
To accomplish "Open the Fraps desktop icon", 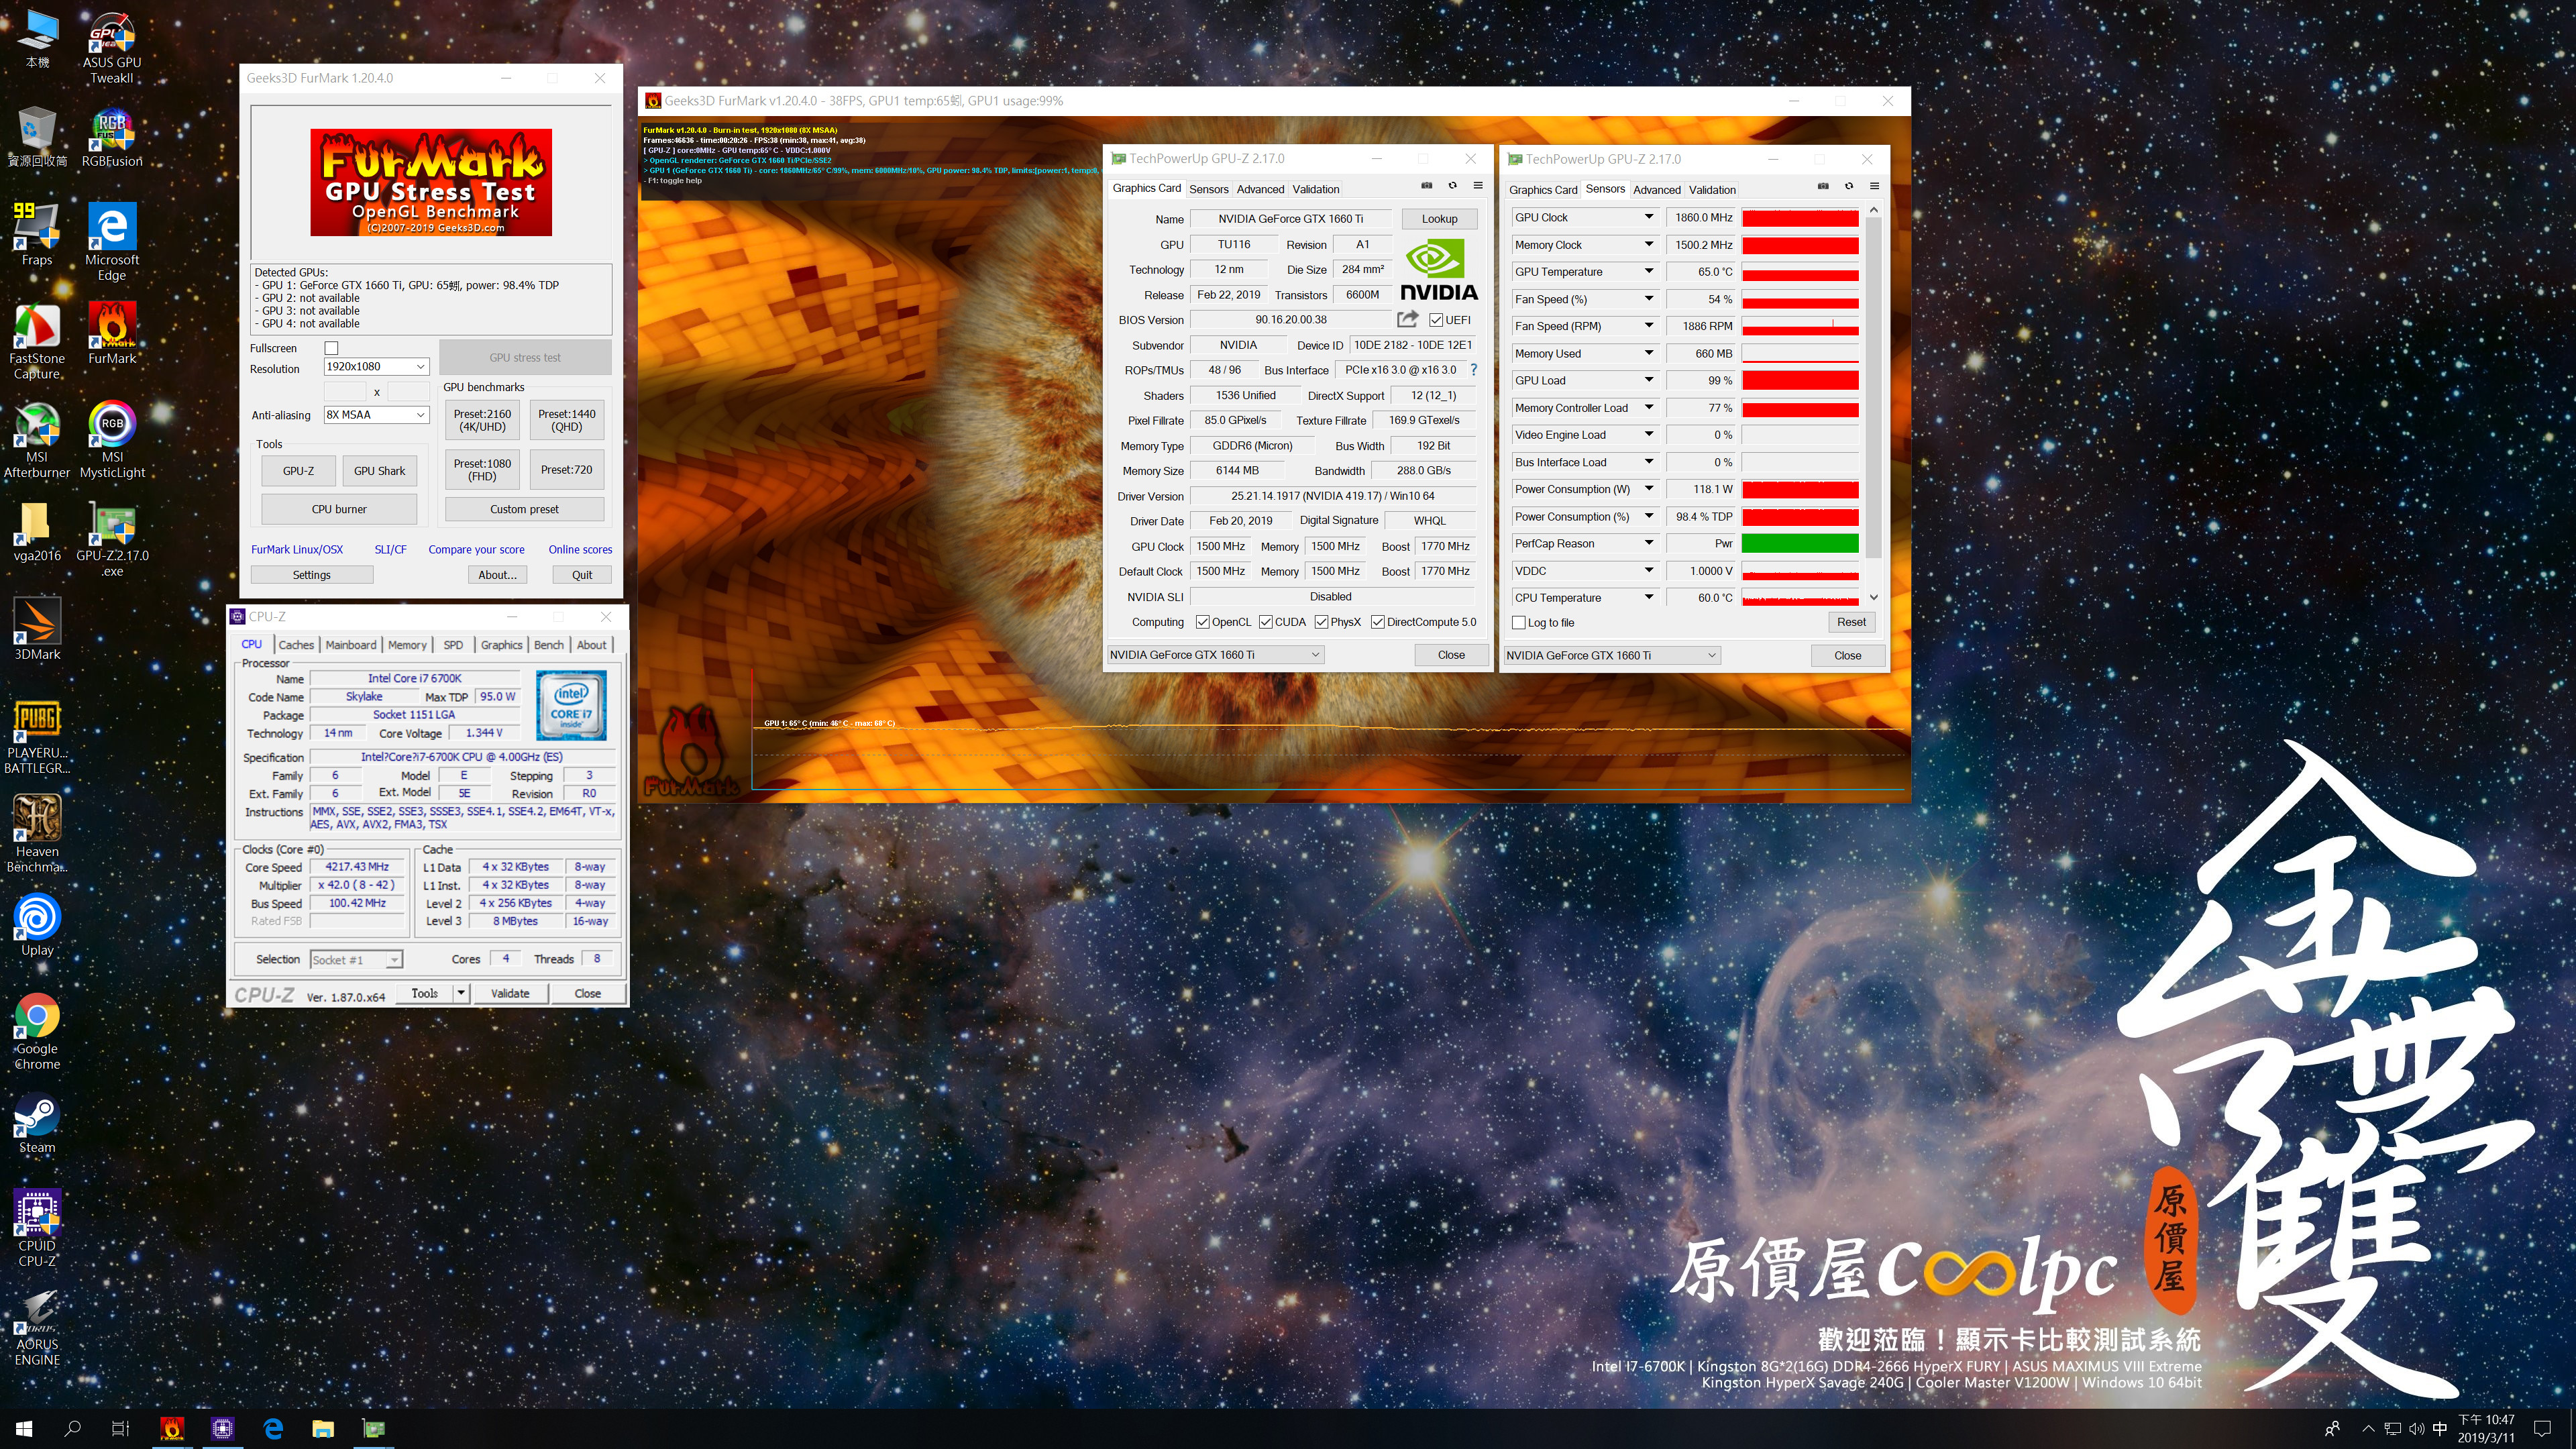I will (x=37, y=235).
